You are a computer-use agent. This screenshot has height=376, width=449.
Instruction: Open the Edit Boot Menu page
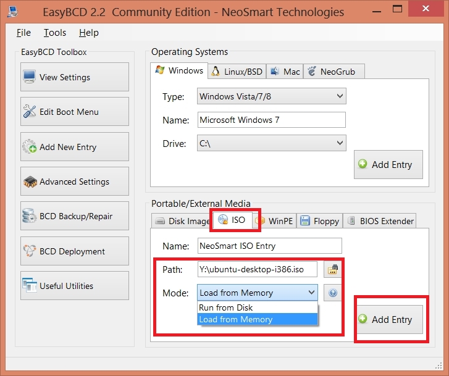click(75, 111)
